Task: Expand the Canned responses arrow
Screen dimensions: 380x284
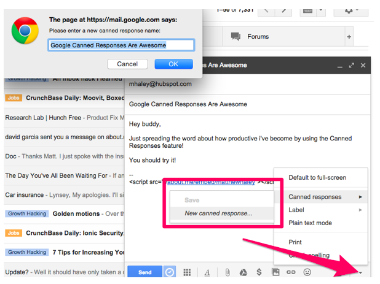Action: [360, 197]
